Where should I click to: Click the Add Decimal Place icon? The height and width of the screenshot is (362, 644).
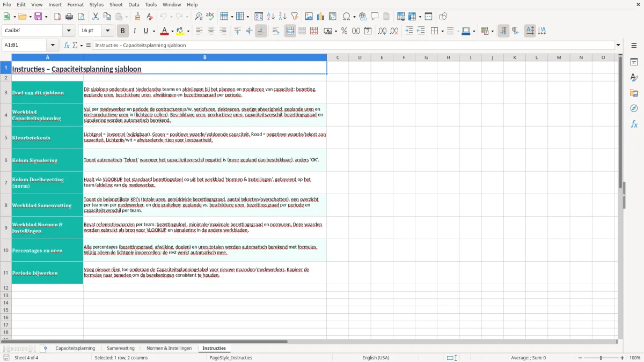point(382,31)
